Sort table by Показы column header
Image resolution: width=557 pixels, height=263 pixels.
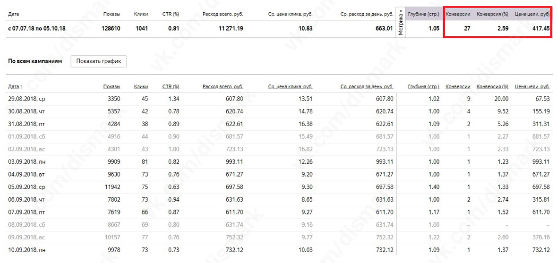coord(111,86)
